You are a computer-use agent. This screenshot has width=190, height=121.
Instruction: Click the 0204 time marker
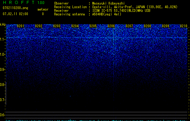pyautogui.click(x=75, y=26)
